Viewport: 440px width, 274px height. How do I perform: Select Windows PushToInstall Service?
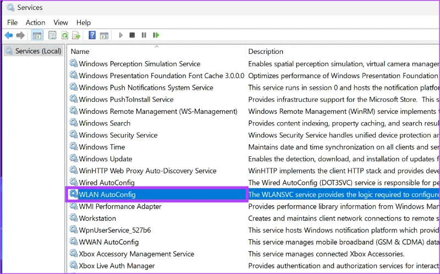pyautogui.click(x=126, y=100)
